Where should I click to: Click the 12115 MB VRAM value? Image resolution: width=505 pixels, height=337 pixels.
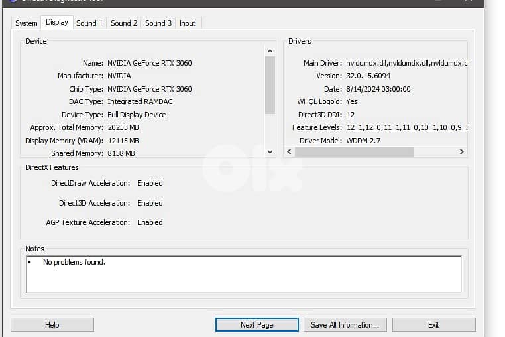tap(123, 141)
